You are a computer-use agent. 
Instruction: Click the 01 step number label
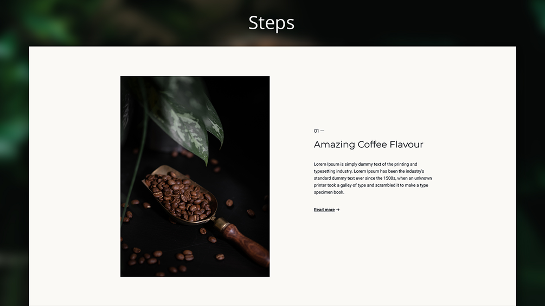tap(316, 131)
